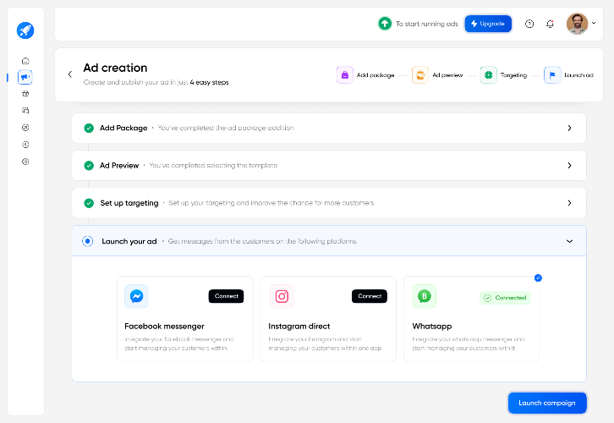Click the Ad Preview heading
This screenshot has height=423, width=614.
coord(119,166)
